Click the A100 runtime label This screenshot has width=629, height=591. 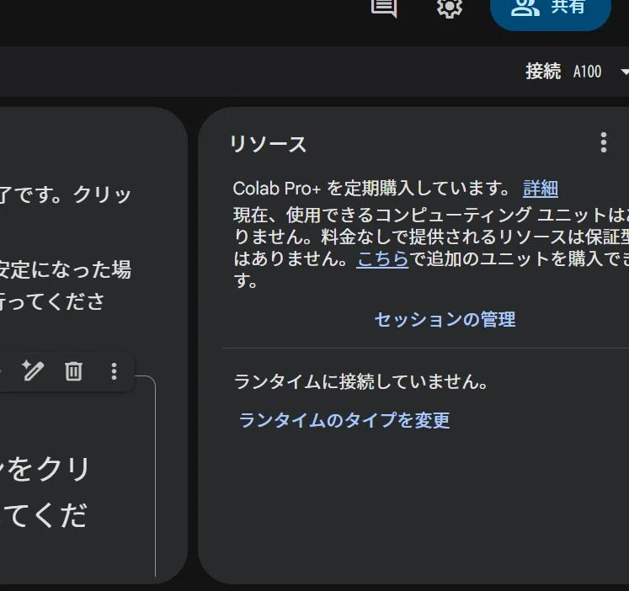click(x=587, y=72)
